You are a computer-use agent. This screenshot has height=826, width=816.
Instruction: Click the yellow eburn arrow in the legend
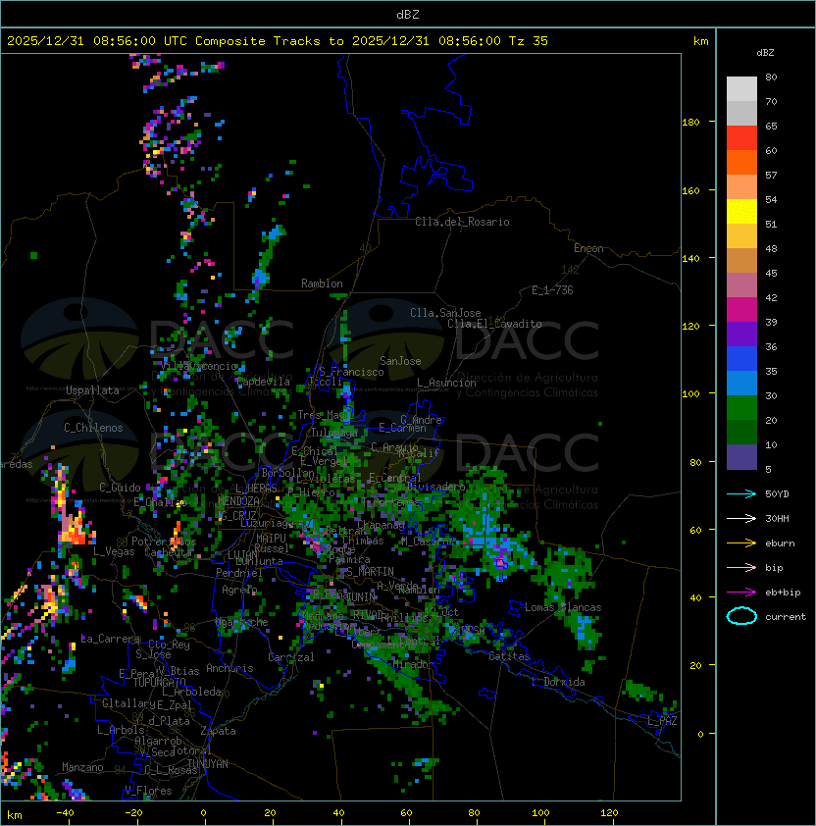click(741, 543)
